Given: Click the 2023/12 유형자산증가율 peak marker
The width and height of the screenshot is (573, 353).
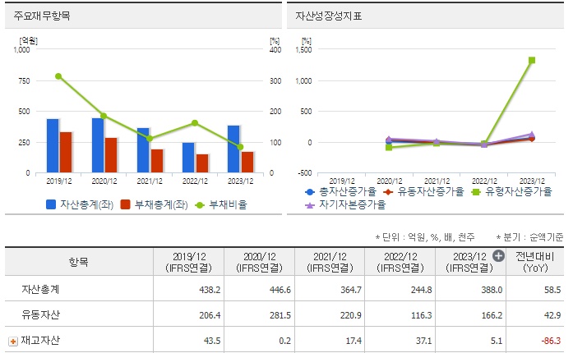Looking at the screenshot, I should pyautogui.click(x=532, y=60).
